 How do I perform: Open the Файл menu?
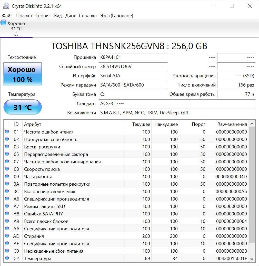coord(7,16)
